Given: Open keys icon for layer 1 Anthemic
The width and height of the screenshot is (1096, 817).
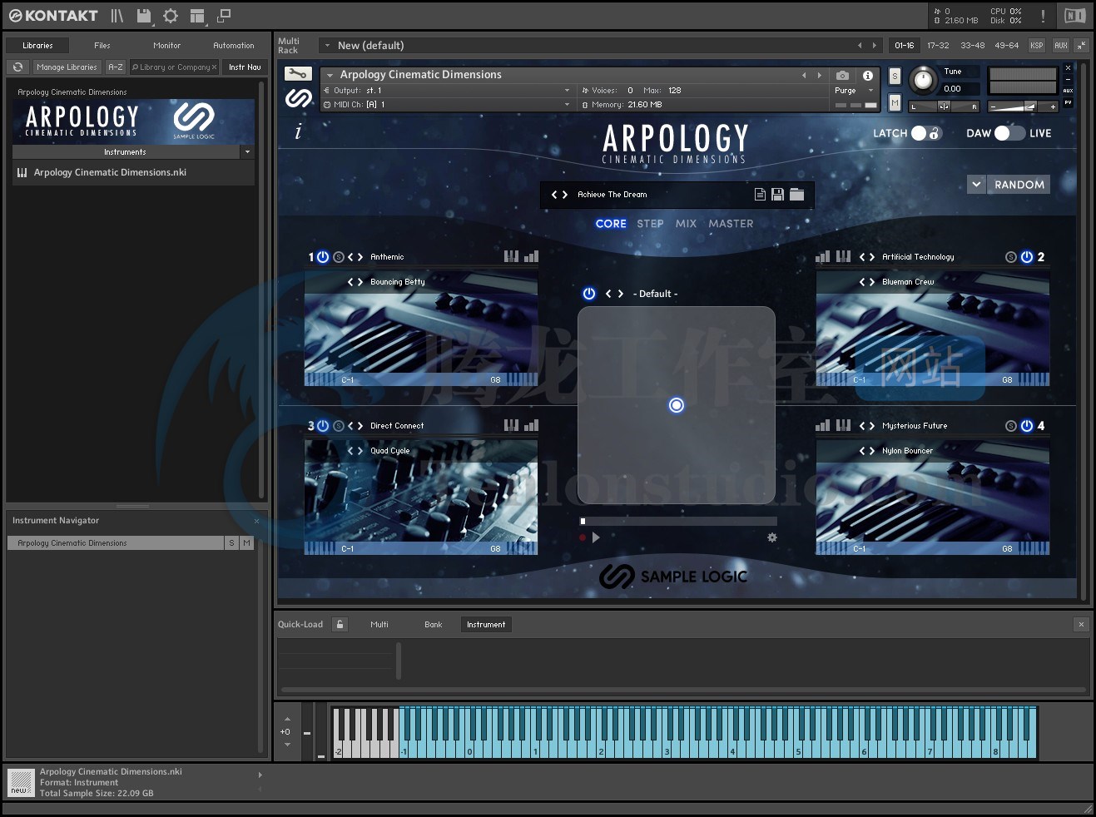Looking at the screenshot, I should [x=511, y=256].
